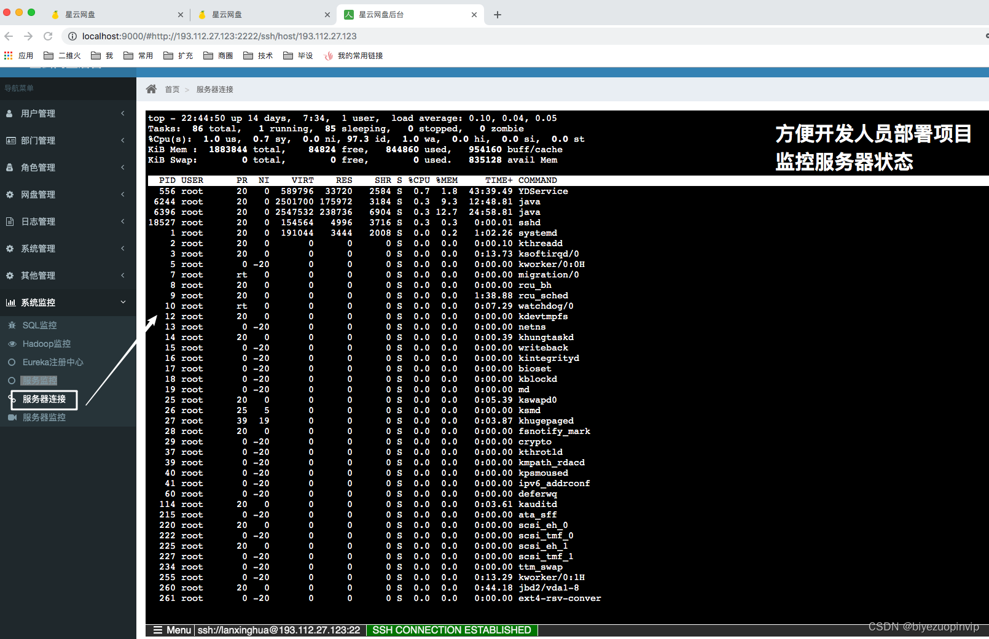Click the 其他管理 gear icon

coord(10,276)
